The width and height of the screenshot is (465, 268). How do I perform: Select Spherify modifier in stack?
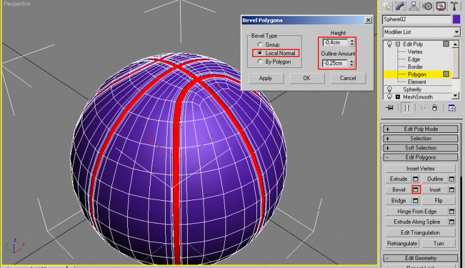coord(412,89)
